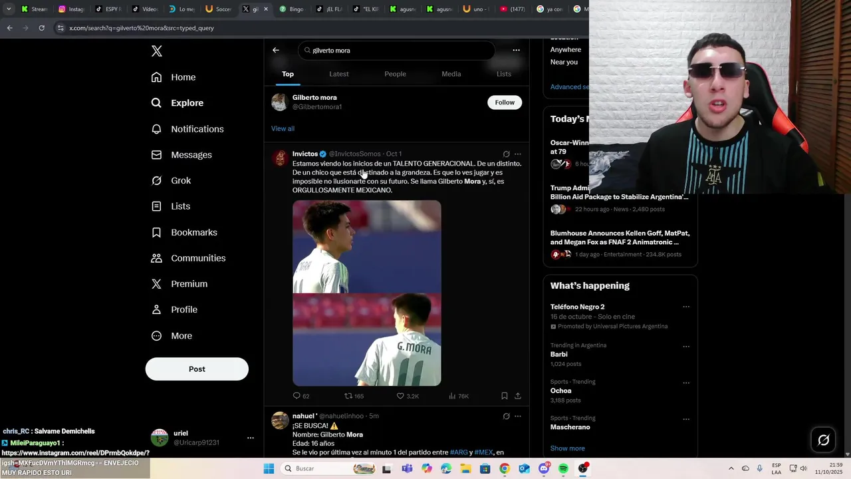The width and height of the screenshot is (851, 479).
Task: Open Profile from sidebar
Action: tap(174, 310)
